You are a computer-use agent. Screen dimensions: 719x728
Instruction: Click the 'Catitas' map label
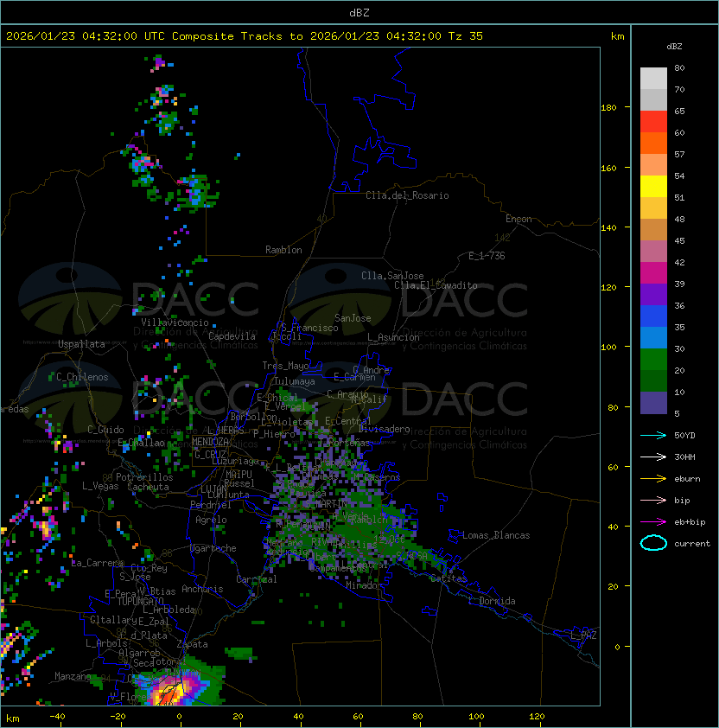(449, 578)
